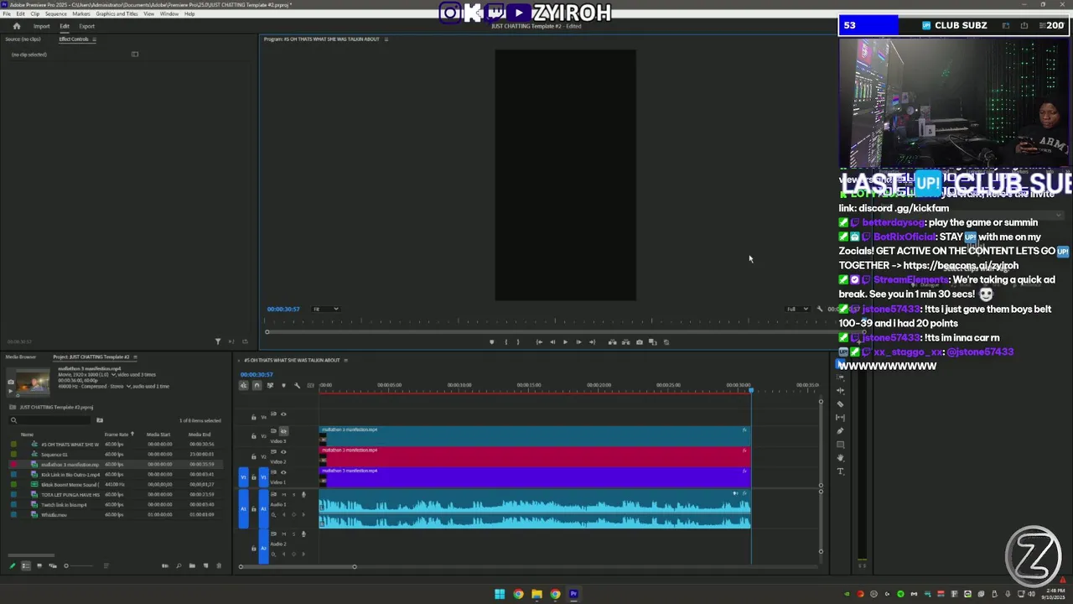Go to Import workspace
The height and width of the screenshot is (604, 1073).
tap(41, 26)
